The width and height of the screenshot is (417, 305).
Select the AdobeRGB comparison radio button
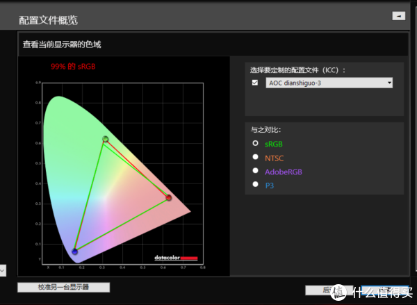(255, 170)
